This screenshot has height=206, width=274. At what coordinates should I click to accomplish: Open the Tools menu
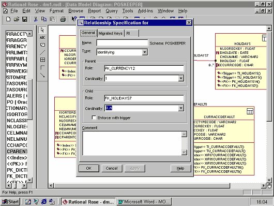pos(128,11)
